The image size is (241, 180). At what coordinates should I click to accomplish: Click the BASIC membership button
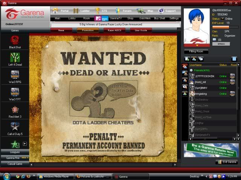tap(221, 44)
